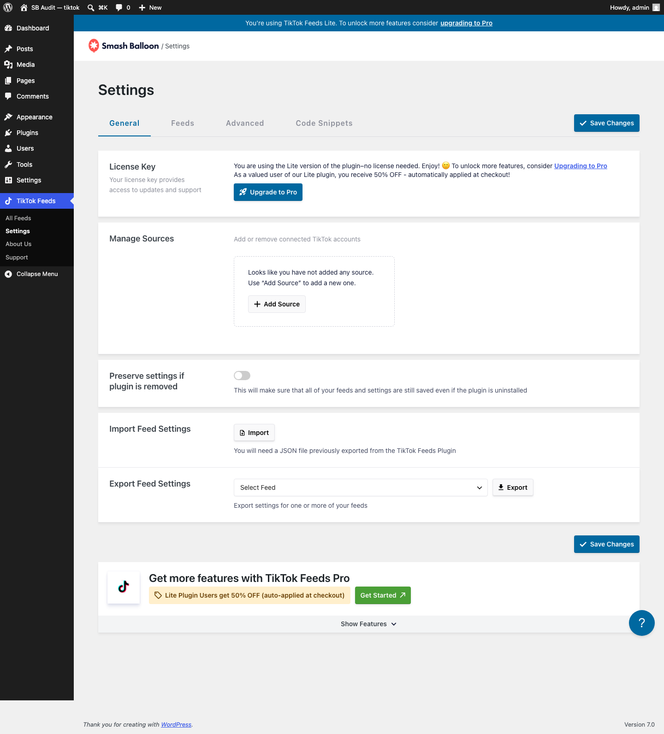This screenshot has width=664, height=734.
Task: Click the rocket icon on Upgrade to Pro
Action: [243, 192]
